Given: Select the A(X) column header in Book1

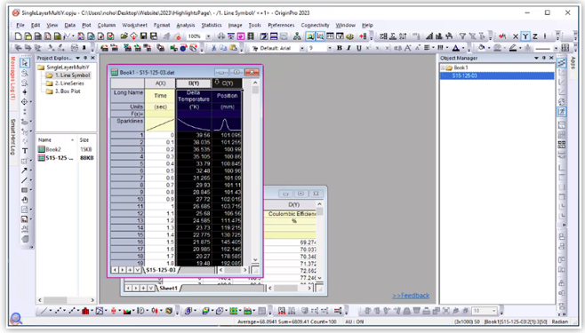Looking at the screenshot, I should pyautogui.click(x=160, y=83).
